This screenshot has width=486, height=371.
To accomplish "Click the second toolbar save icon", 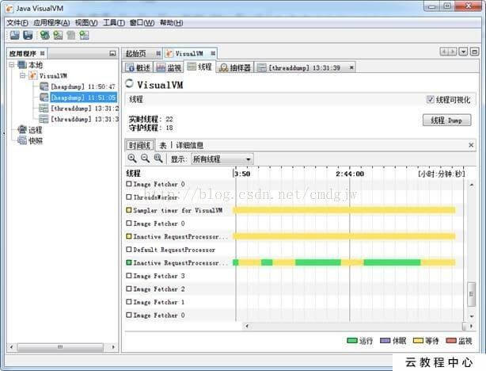I will 28,35.
